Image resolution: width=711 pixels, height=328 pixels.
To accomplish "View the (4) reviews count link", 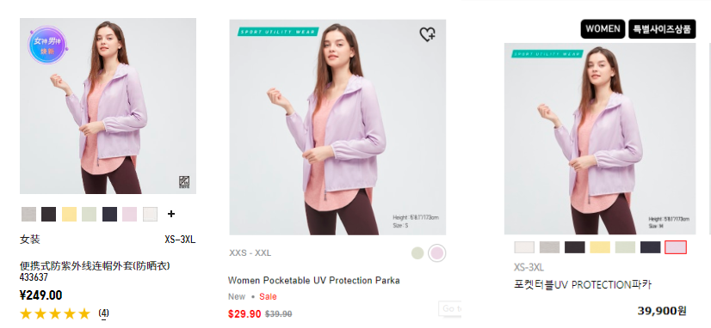I will coord(104,313).
